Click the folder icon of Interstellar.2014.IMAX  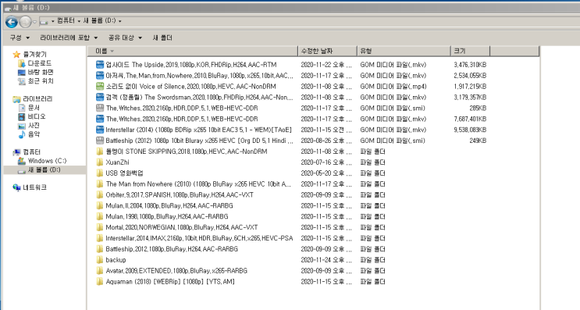[x=100, y=238]
